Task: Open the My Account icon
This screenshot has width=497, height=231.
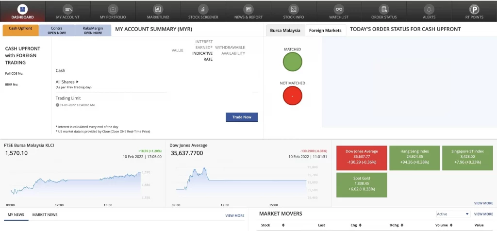Action: (x=67, y=9)
